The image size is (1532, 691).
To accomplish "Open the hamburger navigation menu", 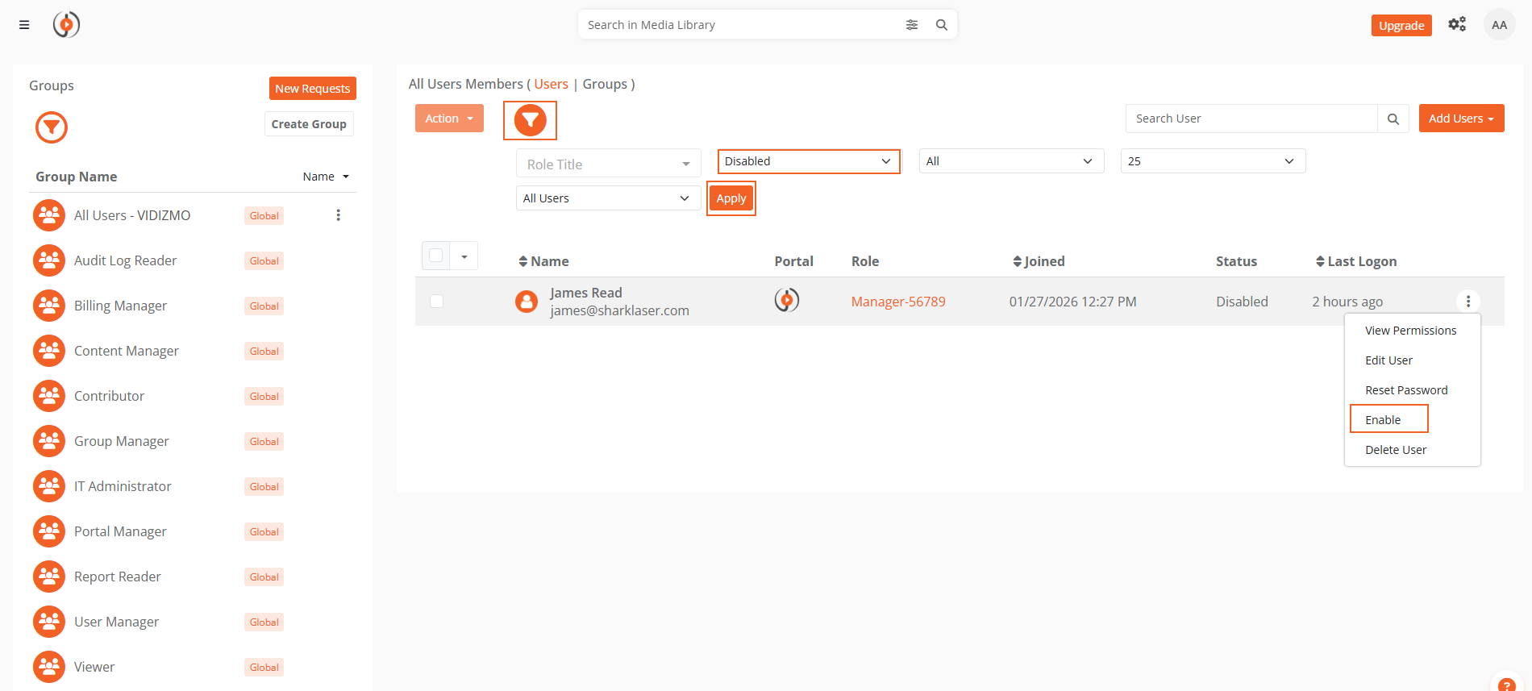I will pos(24,25).
